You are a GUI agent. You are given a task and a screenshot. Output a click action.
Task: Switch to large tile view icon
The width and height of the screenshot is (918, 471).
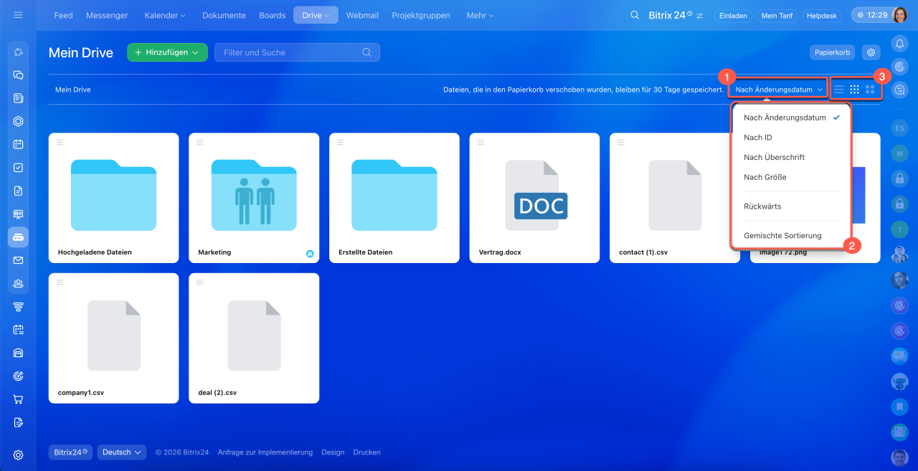point(870,90)
